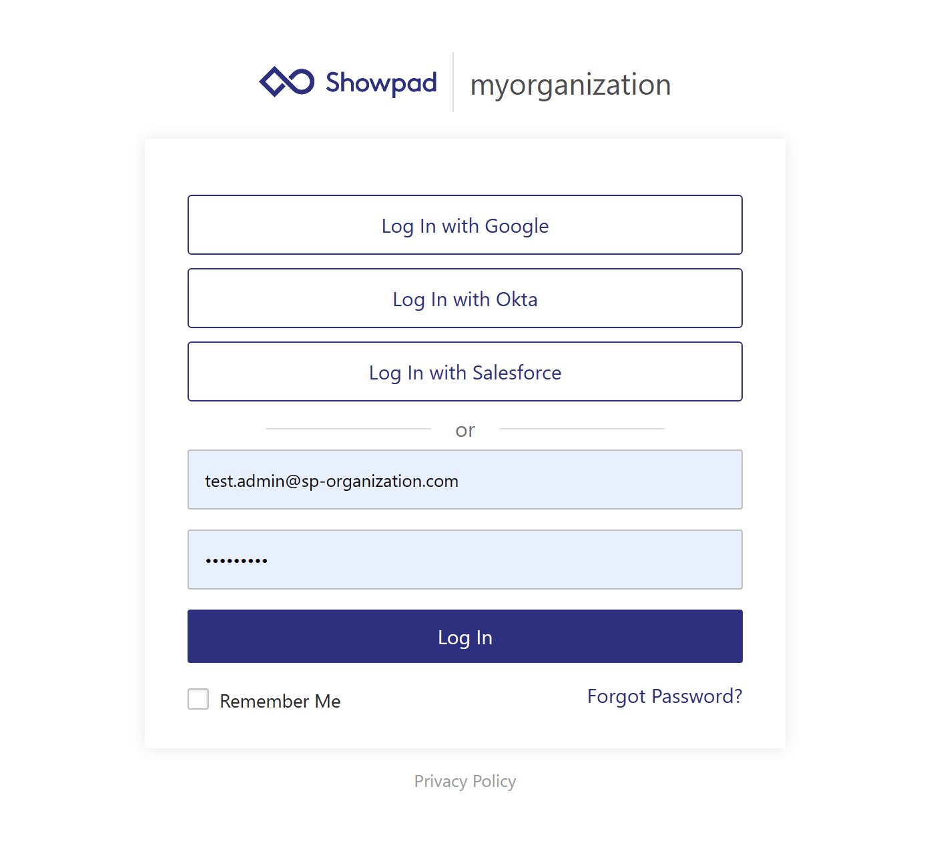Log In with Salesforce
This screenshot has height=847, width=925.
pos(465,372)
